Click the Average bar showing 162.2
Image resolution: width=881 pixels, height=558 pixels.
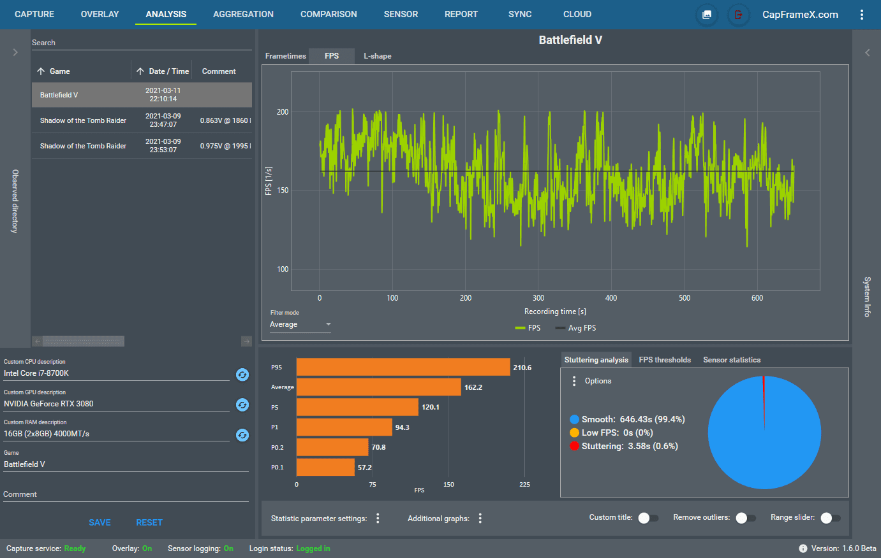(x=379, y=387)
